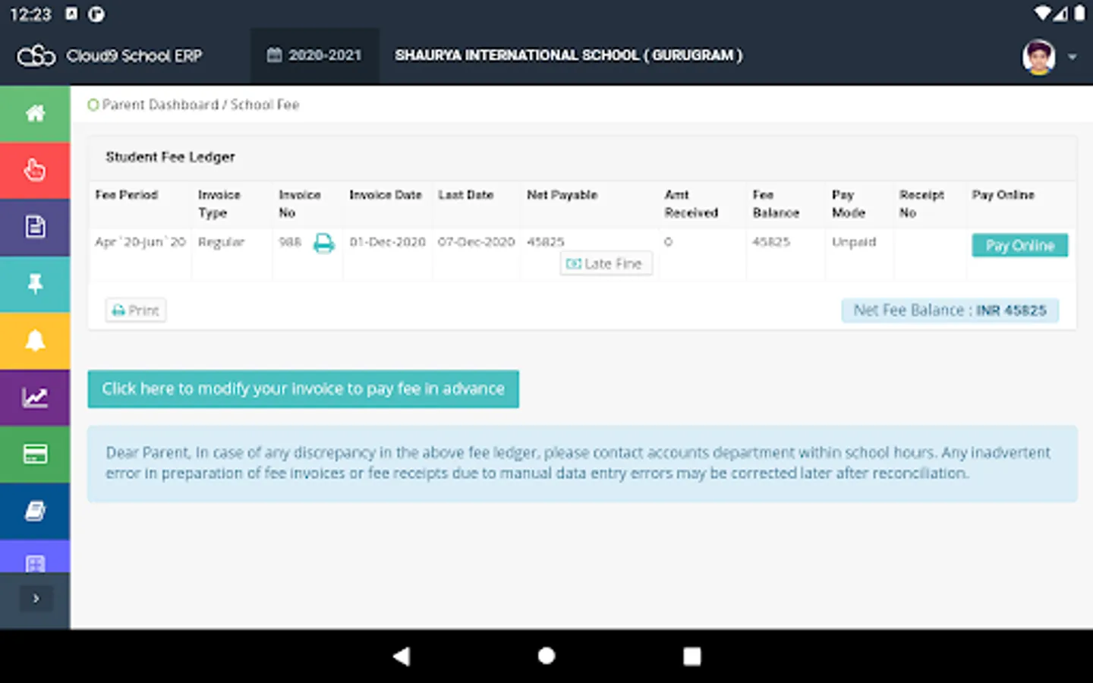
Task: Tap the Android back navigation button
Action: [402, 656]
